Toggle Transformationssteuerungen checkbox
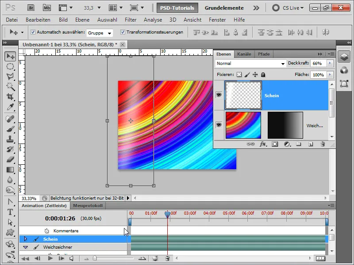354x265 pixels. 123,32
